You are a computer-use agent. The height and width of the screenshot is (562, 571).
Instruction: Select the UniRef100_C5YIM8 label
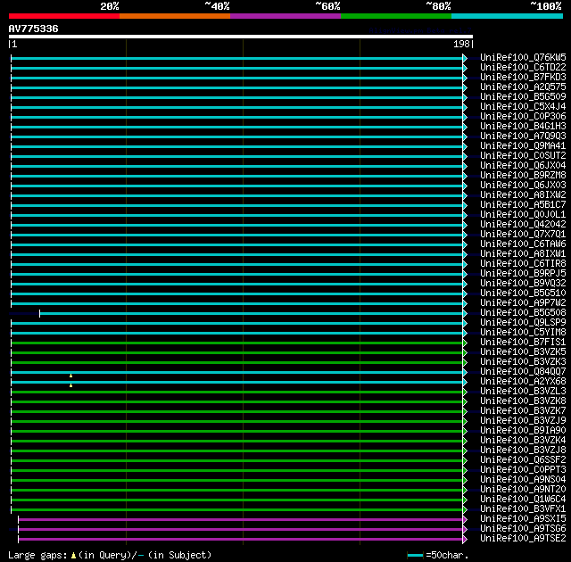pyautogui.click(x=523, y=333)
